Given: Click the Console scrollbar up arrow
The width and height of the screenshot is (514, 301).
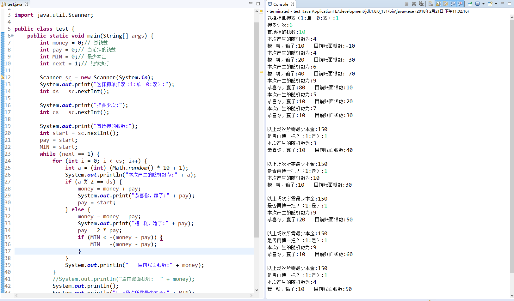Looking at the screenshot, I should click(512, 18).
